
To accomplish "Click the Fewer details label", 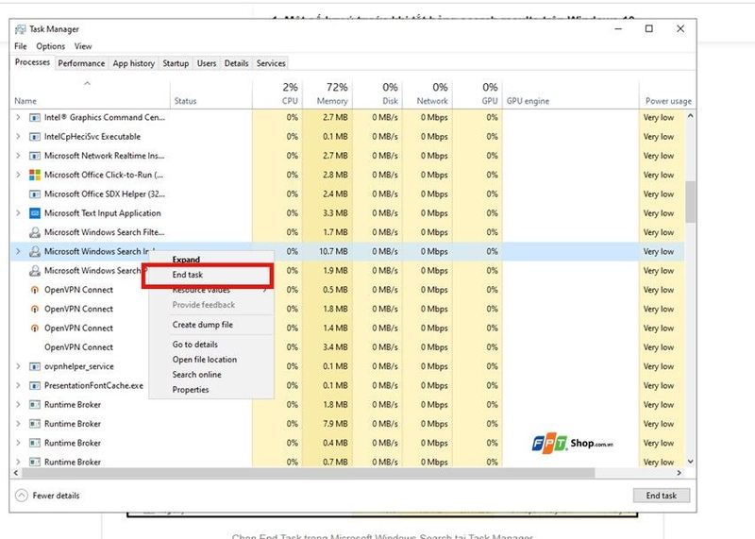I will [x=56, y=496].
